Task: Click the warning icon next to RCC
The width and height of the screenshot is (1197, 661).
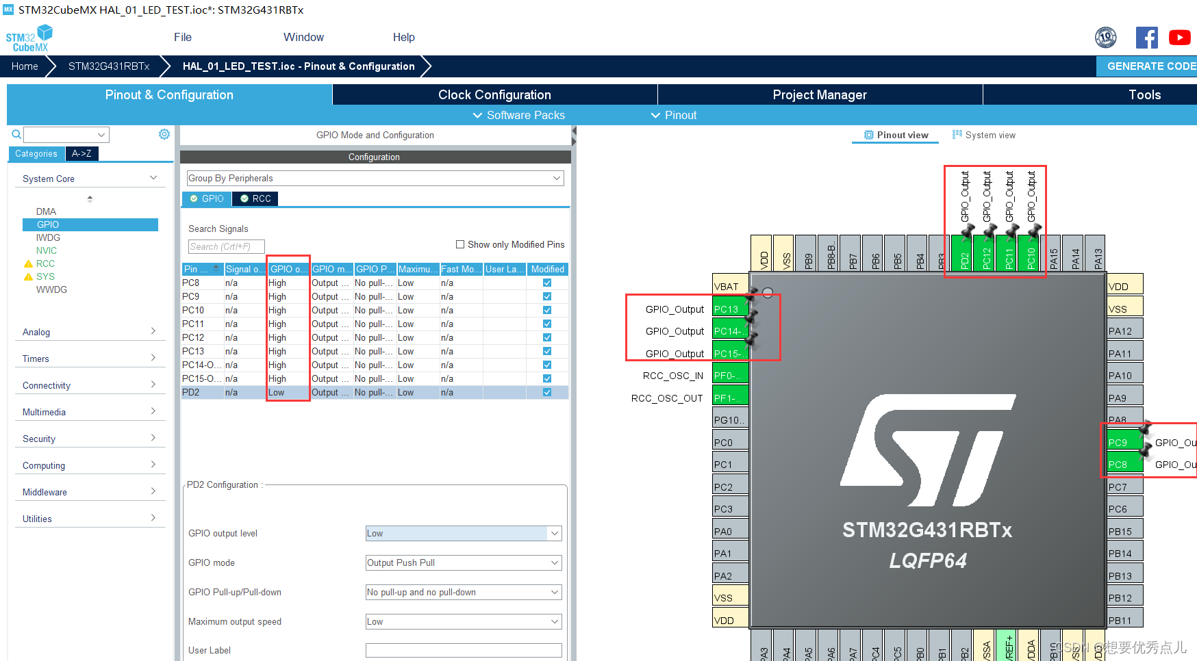Action: click(29, 263)
